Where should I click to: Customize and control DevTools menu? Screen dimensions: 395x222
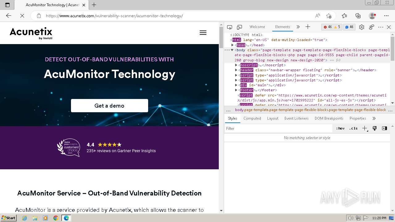point(381,27)
